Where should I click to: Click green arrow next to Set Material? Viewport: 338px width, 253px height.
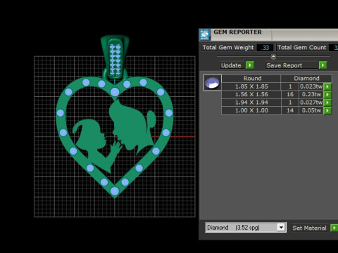334,228
